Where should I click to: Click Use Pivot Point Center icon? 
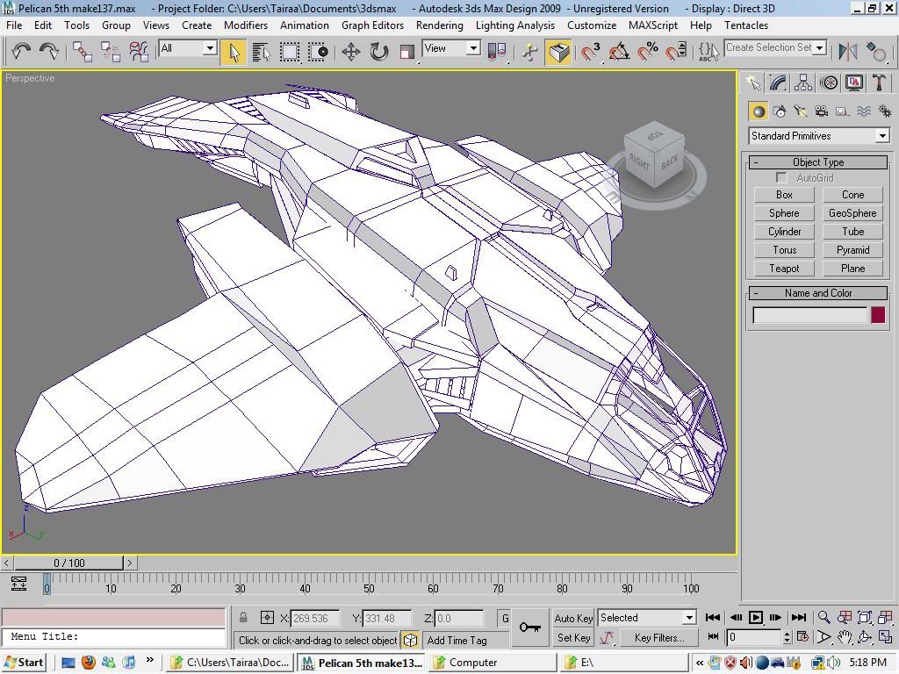pyautogui.click(x=497, y=52)
